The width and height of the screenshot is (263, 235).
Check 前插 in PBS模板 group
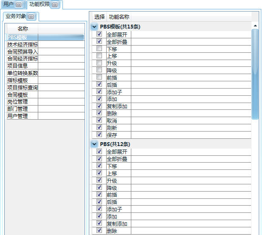pos(99,77)
